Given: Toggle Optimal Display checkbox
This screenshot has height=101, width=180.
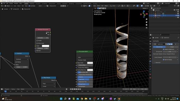Looking at the screenshot, I should click(163, 60).
